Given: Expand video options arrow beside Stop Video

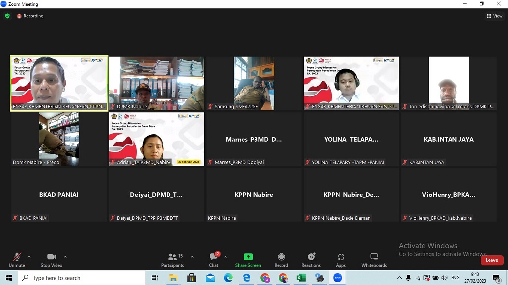Looking at the screenshot, I should pyautogui.click(x=65, y=257).
